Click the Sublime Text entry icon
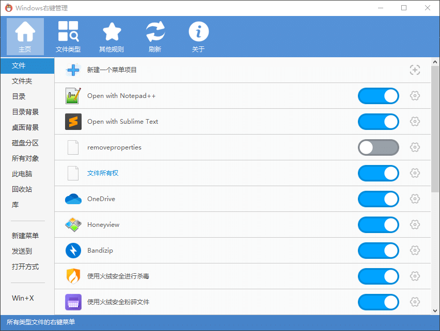The height and width of the screenshot is (331, 440). (73, 122)
